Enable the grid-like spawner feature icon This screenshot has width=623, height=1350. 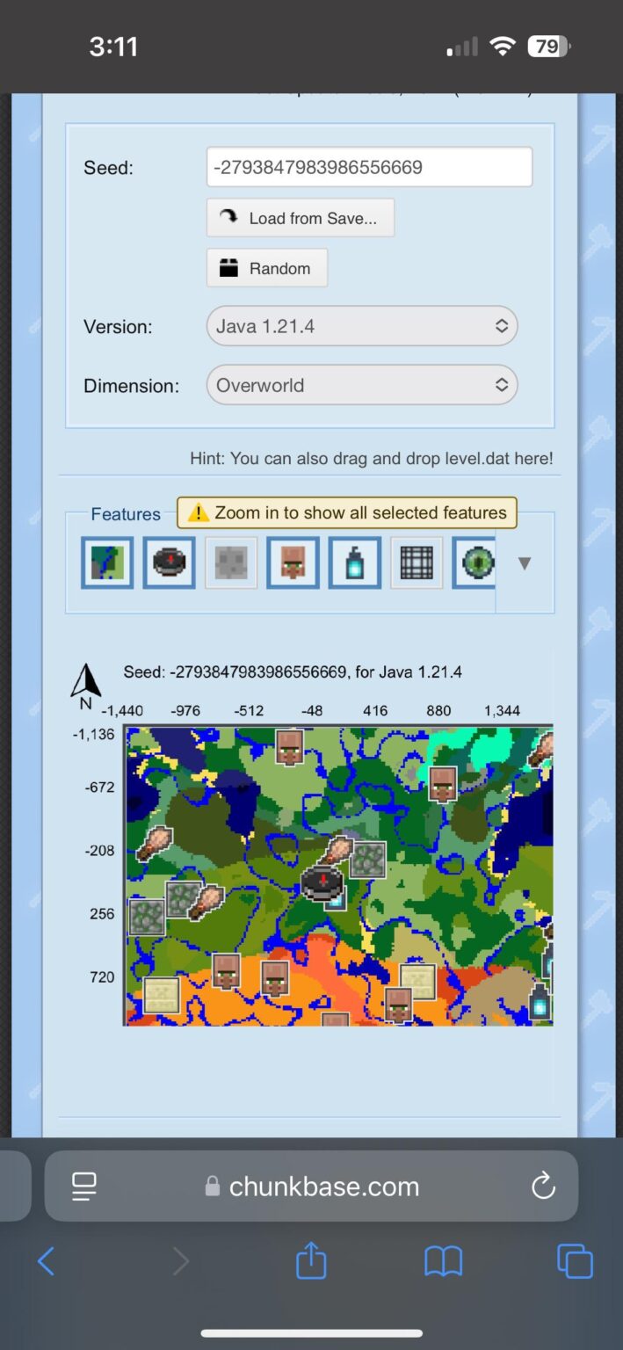pyautogui.click(x=417, y=562)
